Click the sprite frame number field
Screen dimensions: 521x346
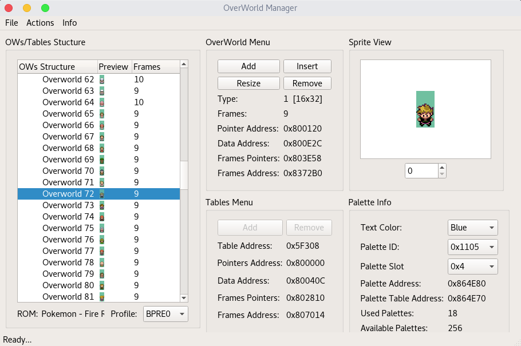(421, 170)
